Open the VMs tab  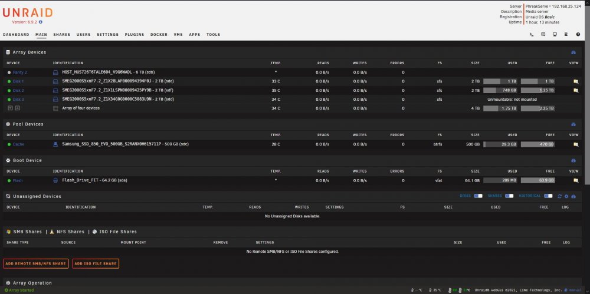(x=178, y=35)
